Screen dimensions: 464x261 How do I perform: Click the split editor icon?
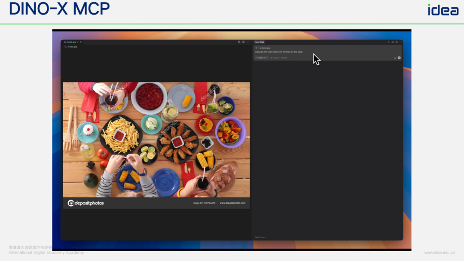[x=243, y=42]
